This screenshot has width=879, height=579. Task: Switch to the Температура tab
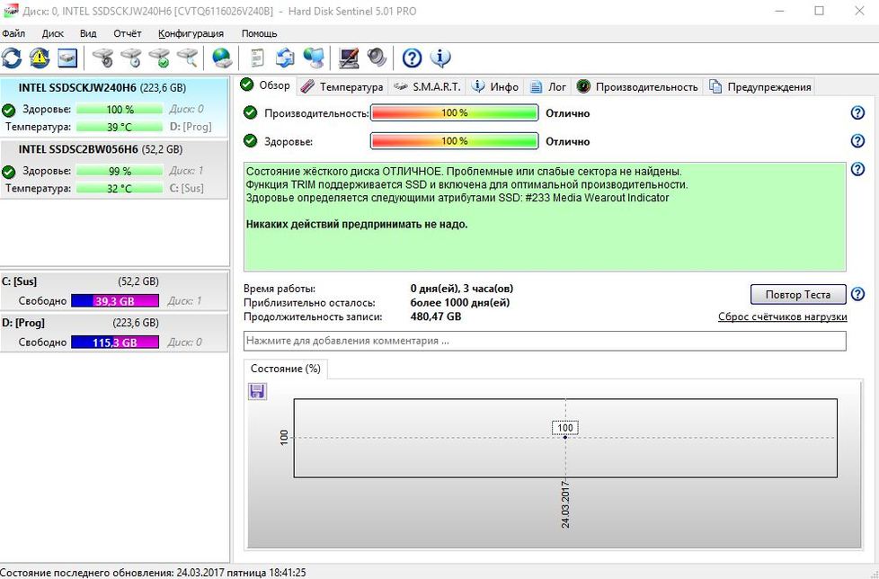tap(342, 86)
